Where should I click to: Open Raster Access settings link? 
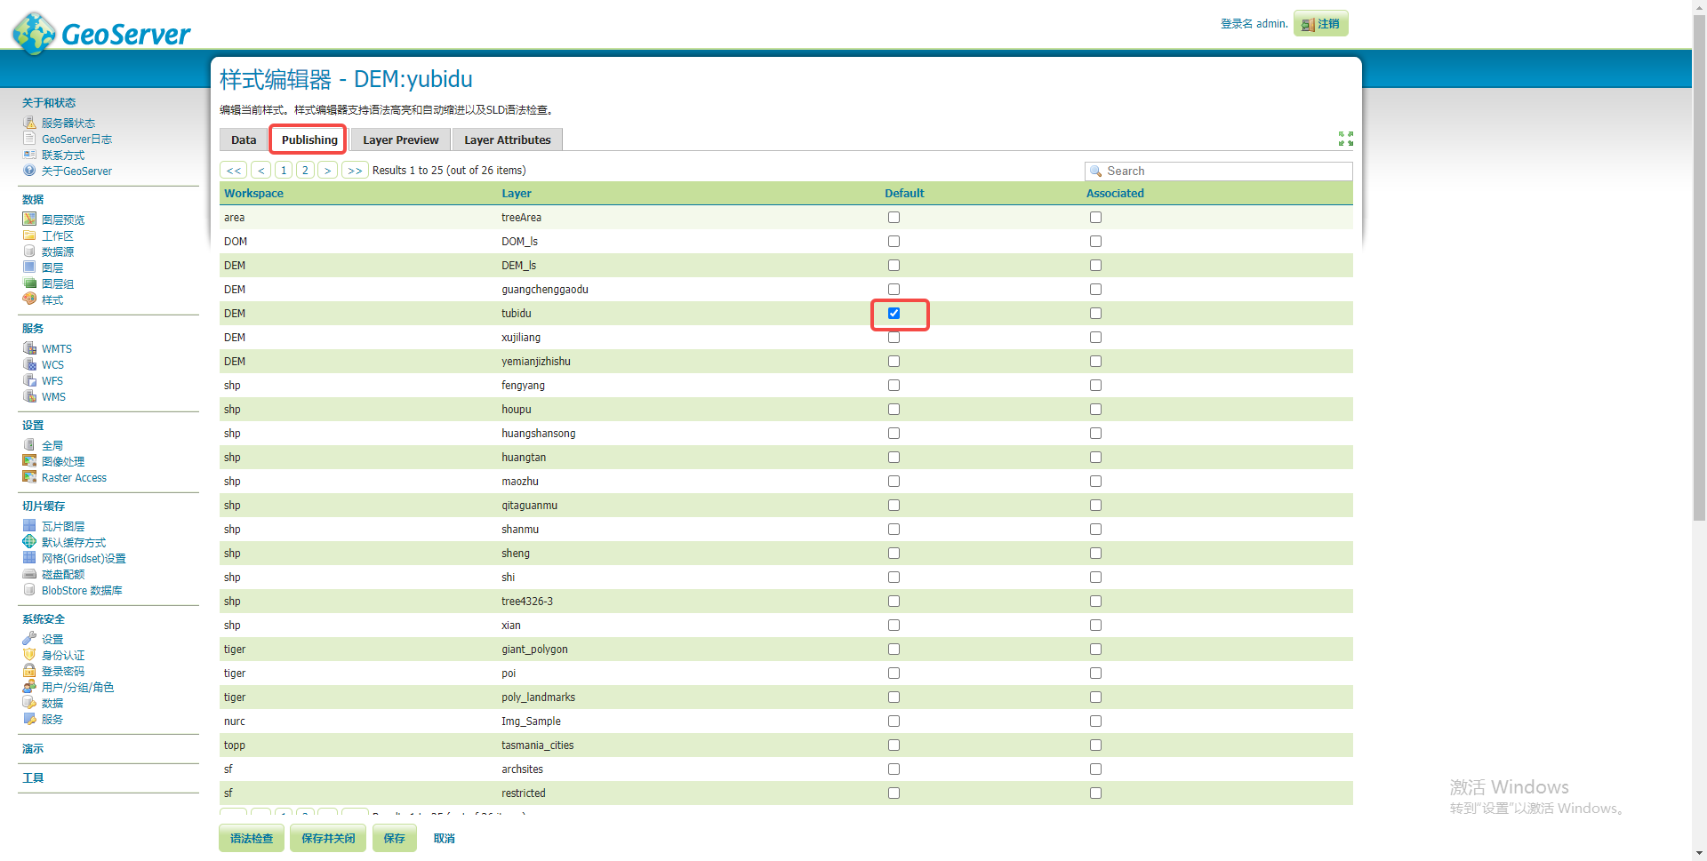point(74,477)
